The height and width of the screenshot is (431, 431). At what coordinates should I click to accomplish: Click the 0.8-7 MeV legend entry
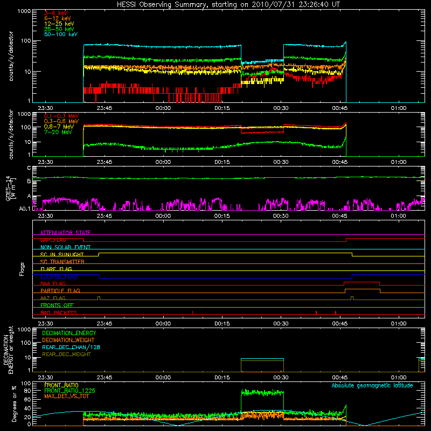[x=59, y=127]
